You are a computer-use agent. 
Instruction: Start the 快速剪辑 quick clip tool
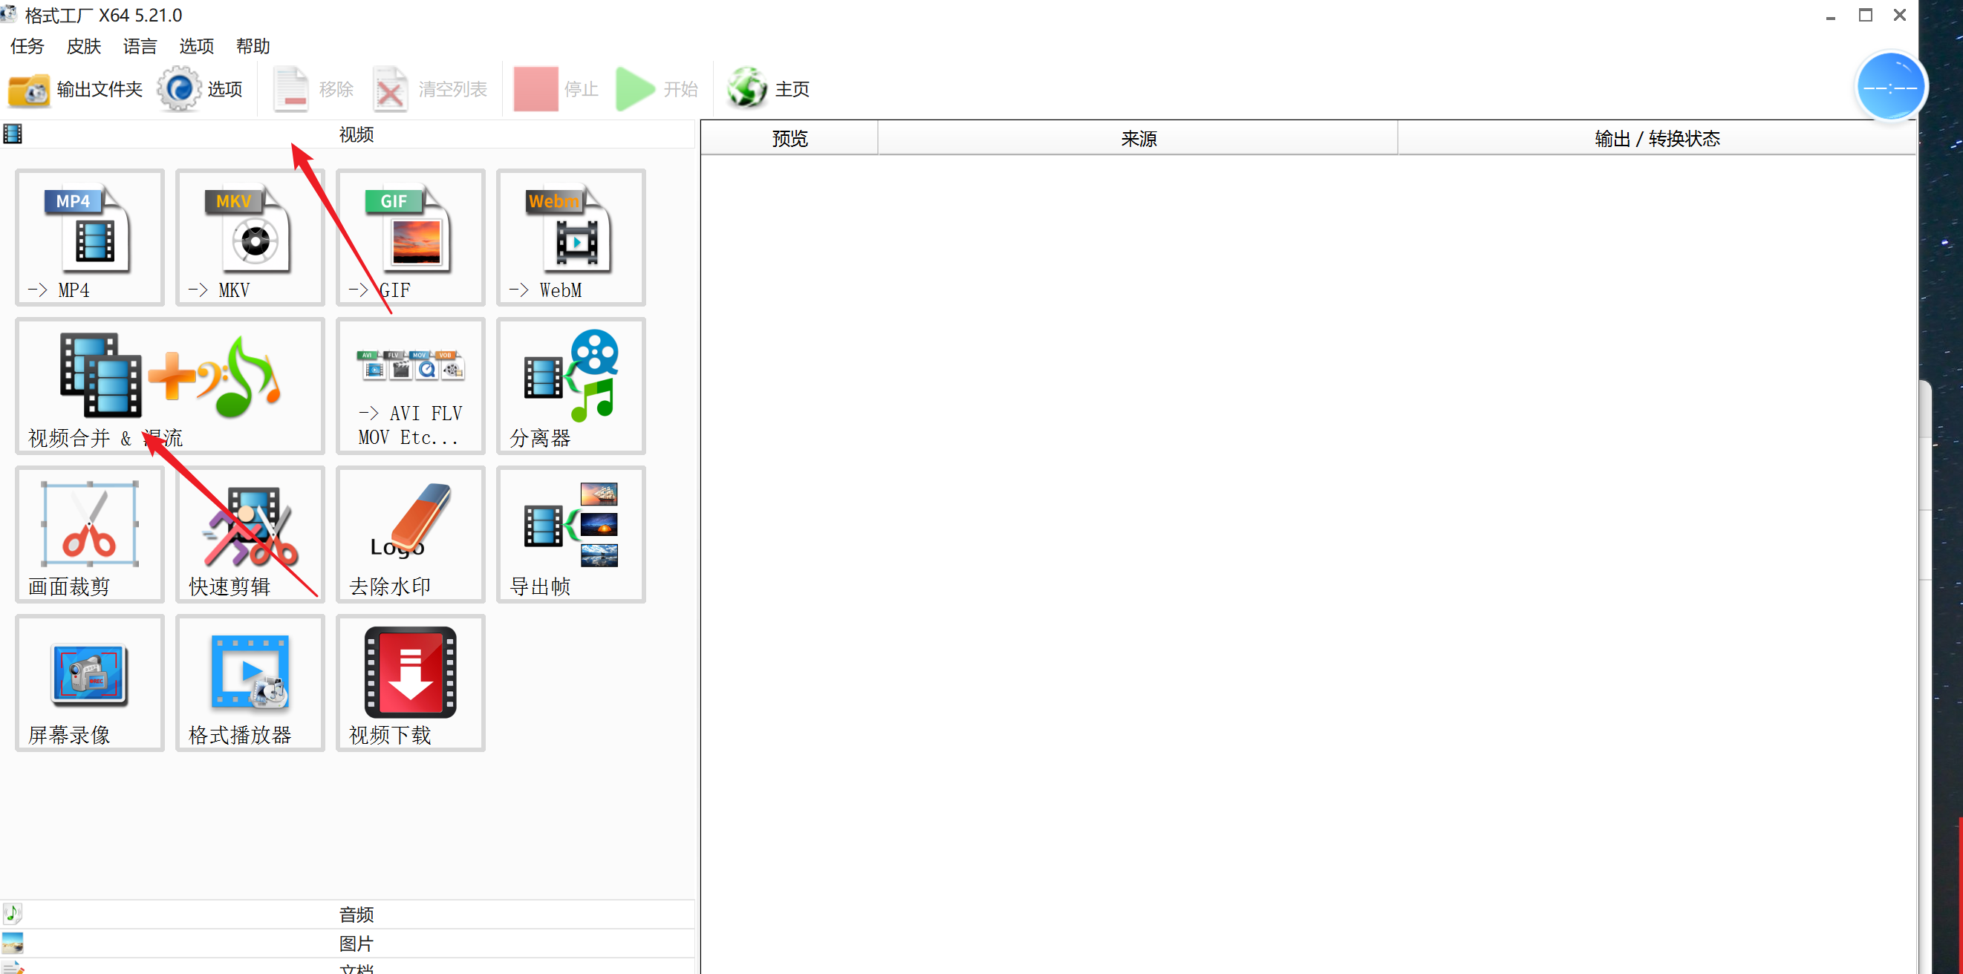tap(250, 535)
